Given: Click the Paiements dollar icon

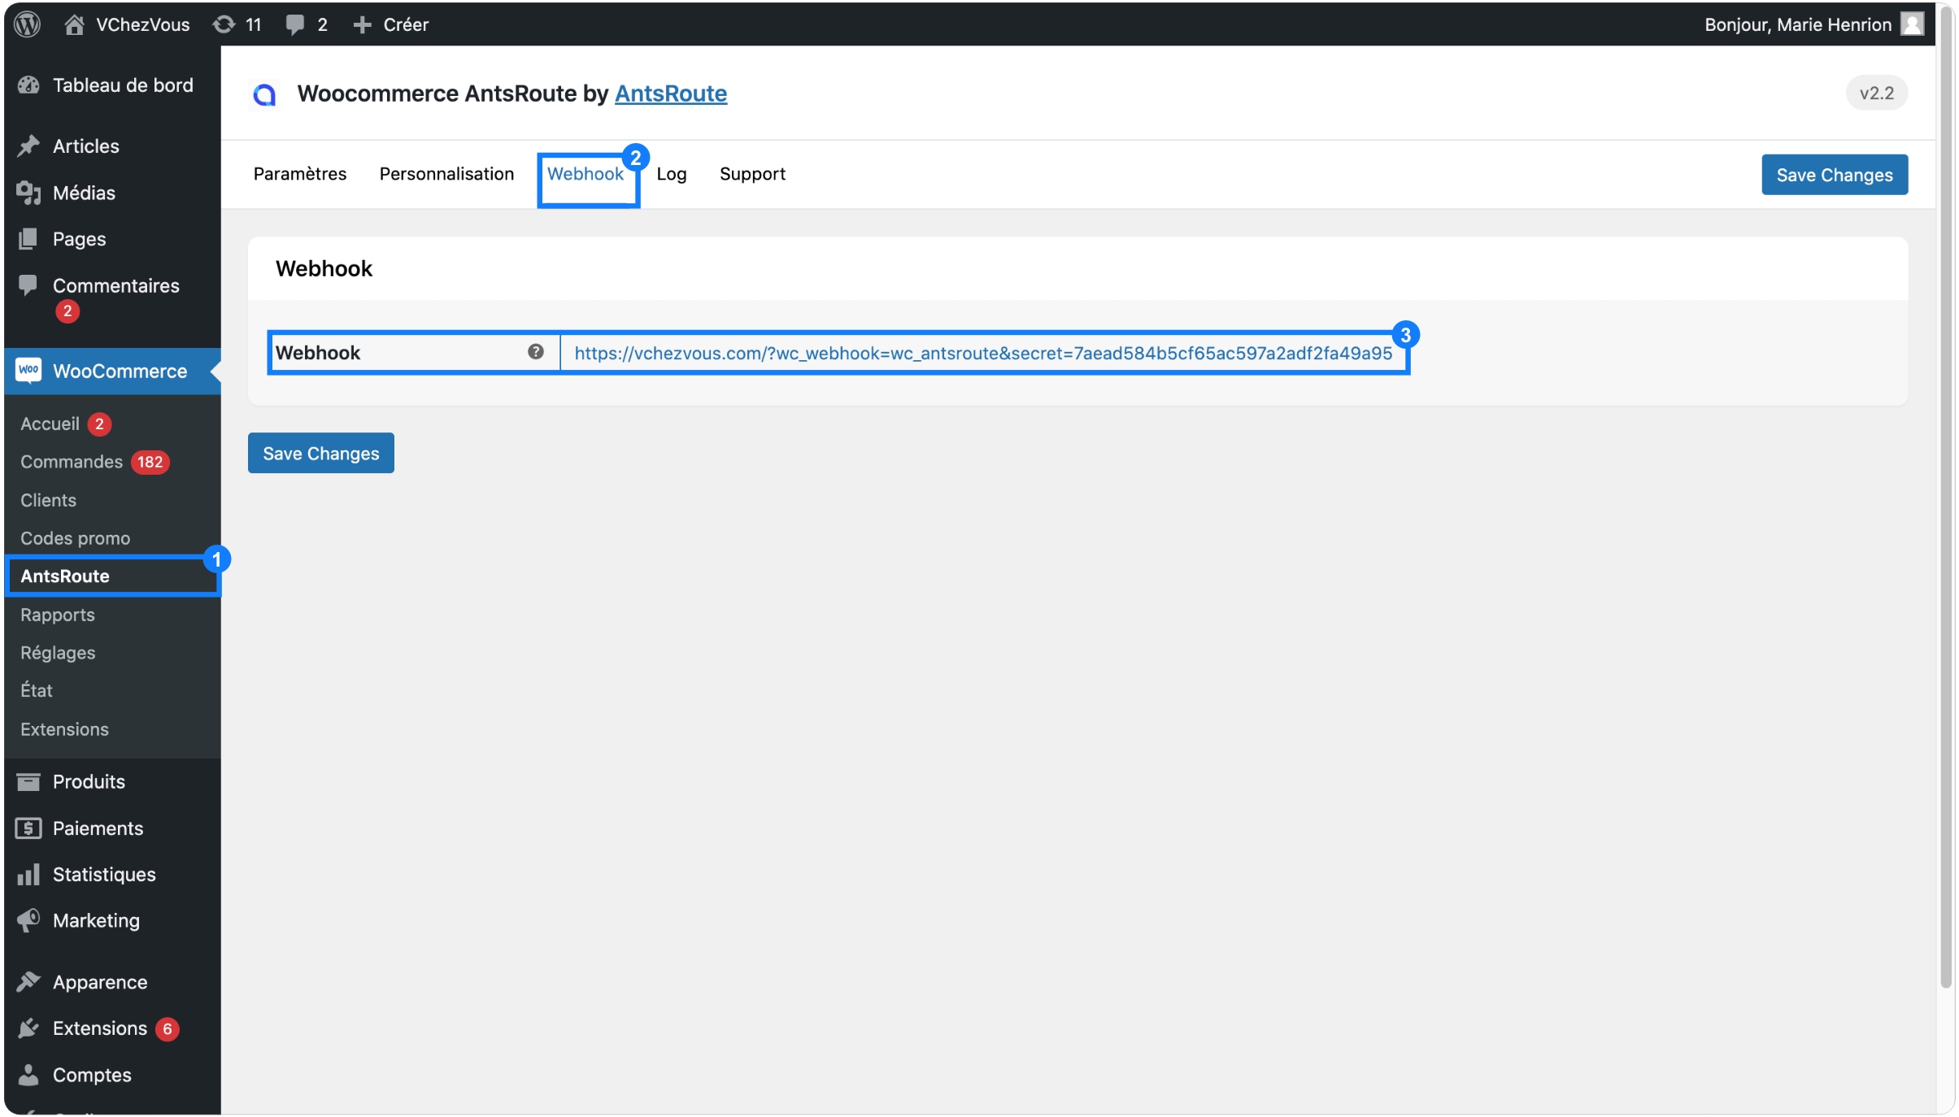Looking at the screenshot, I should [28, 828].
